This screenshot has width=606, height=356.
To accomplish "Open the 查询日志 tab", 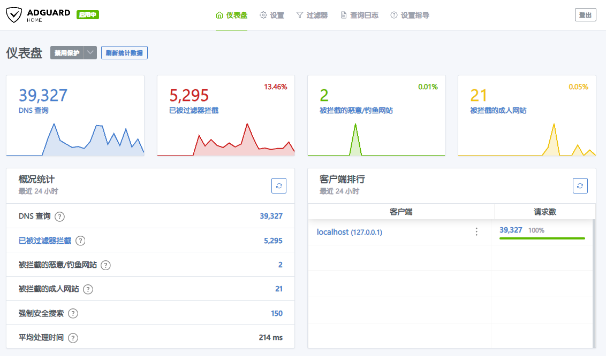I will click(359, 15).
